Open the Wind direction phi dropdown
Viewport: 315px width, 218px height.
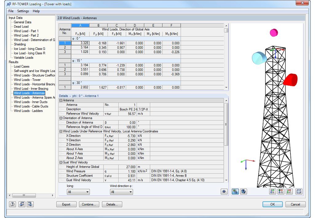tap(121, 192)
